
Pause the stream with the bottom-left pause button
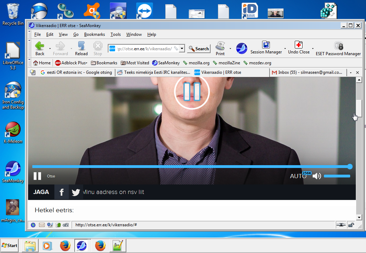tap(37, 176)
